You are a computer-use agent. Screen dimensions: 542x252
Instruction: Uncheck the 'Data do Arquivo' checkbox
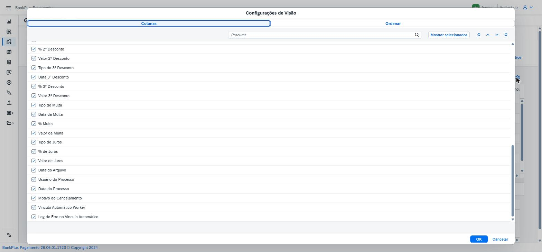[34, 170]
